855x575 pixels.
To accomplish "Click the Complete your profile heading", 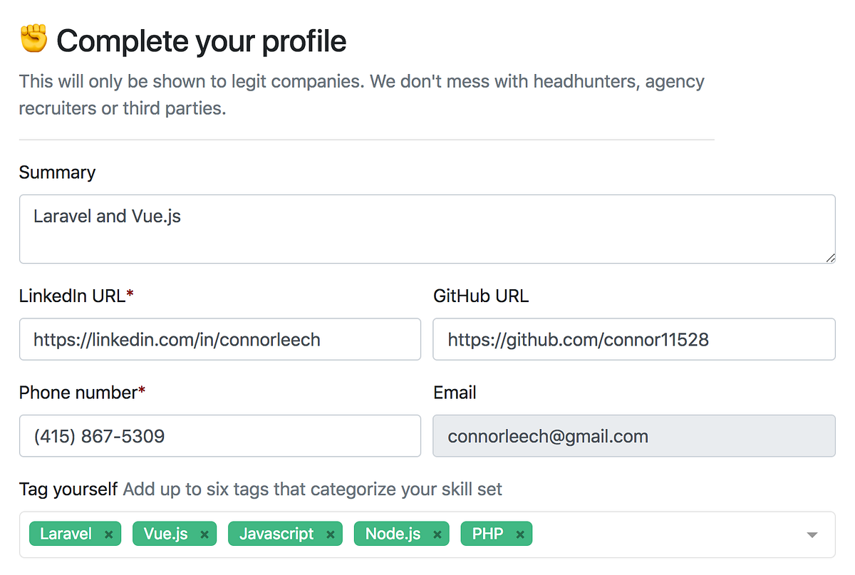I will point(202,41).
